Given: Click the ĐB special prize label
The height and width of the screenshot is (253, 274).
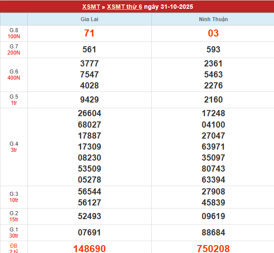Looking at the screenshot, I should coord(14,248).
